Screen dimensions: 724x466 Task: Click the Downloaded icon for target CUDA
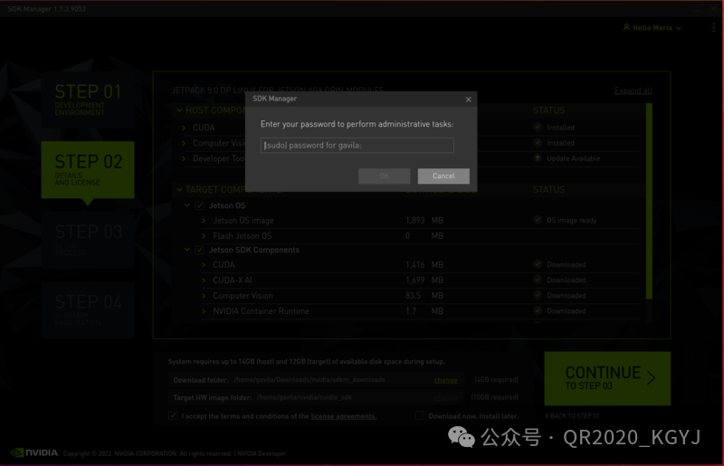click(x=538, y=264)
